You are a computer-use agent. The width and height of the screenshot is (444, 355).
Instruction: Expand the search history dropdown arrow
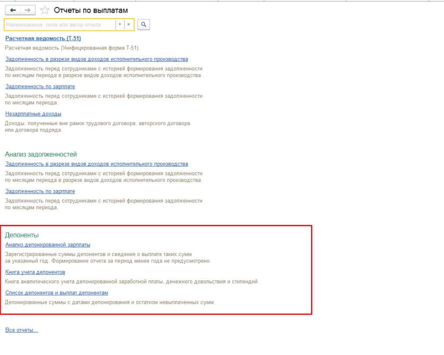(120, 25)
